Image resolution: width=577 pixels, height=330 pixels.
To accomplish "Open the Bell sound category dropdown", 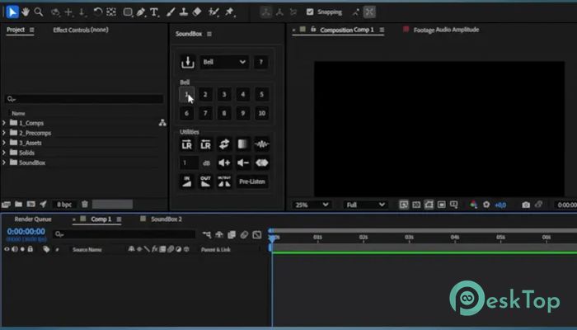I will coord(224,62).
